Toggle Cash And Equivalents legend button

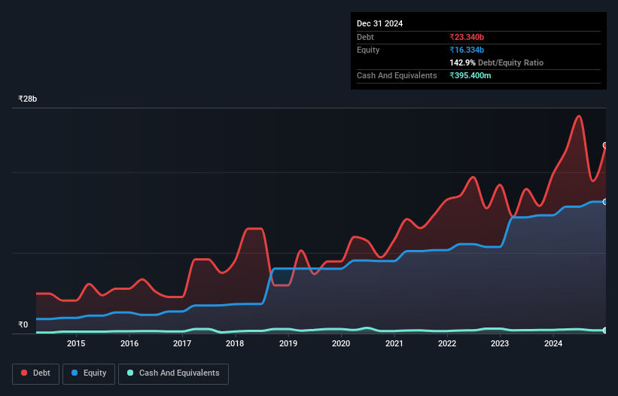pos(173,373)
